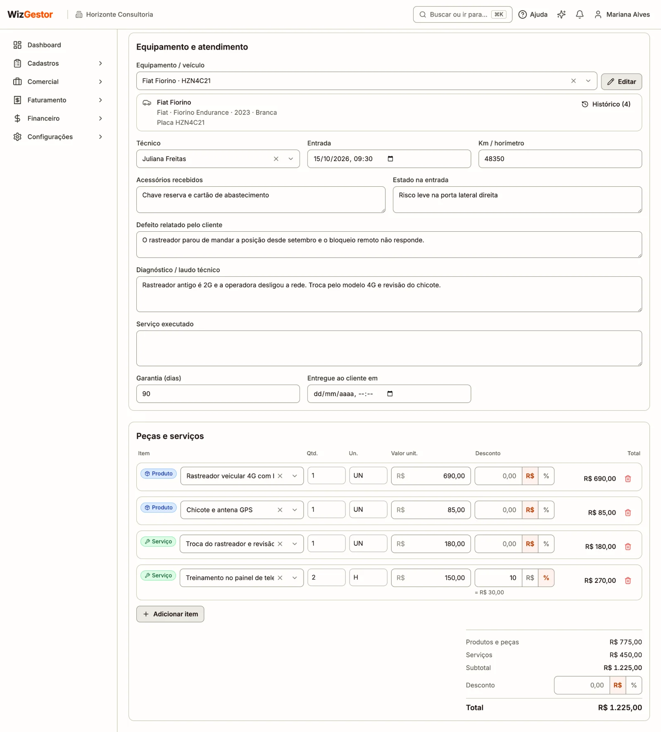The width and height of the screenshot is (661, 732).
Task: Clear the Juliana Freitas technician selection
Action: tap(276, 159)
